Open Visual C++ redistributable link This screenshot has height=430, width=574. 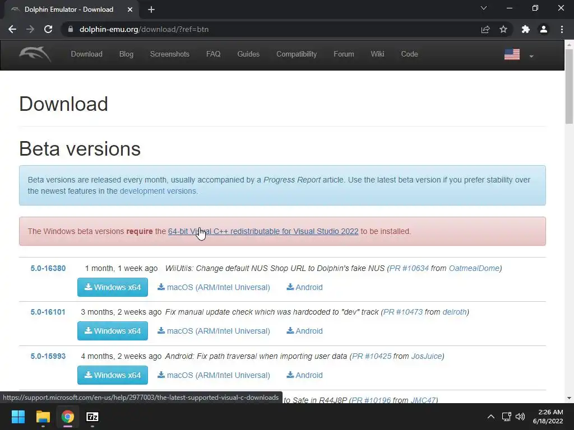[263, 231]
